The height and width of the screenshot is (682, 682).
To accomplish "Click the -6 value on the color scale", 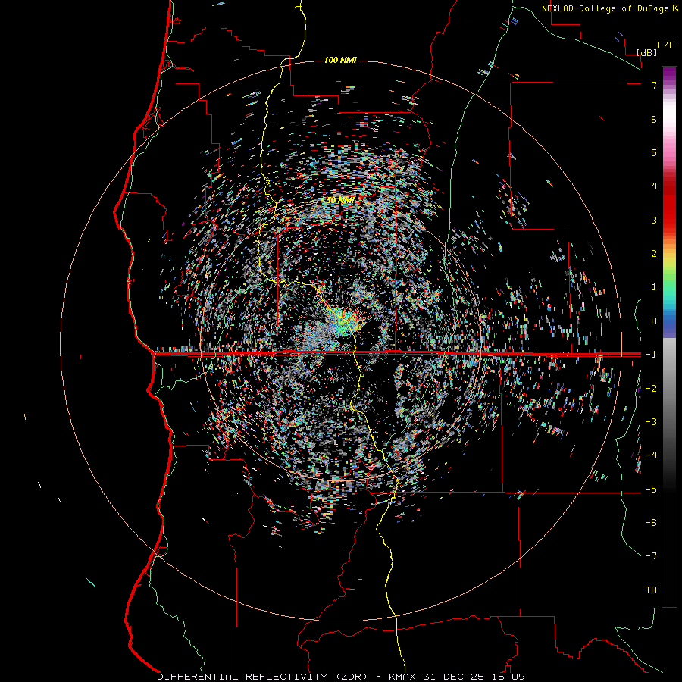I will 651,523.
